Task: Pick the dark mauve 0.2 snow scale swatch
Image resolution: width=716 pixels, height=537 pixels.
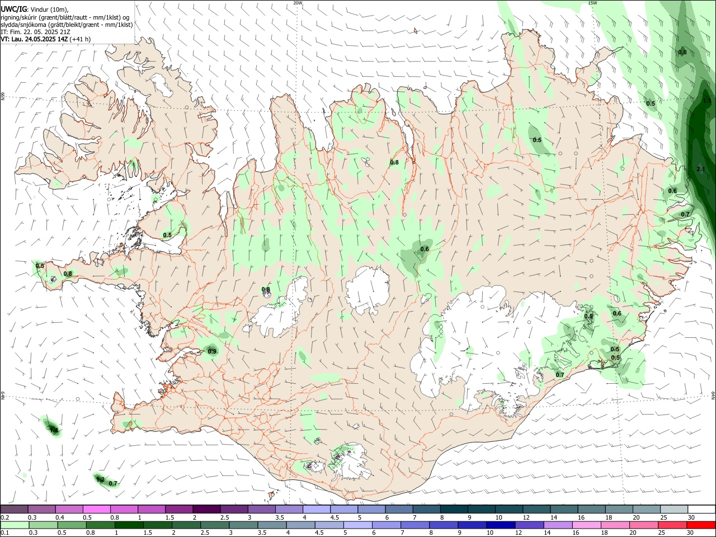Action: (x=14, y=509)
